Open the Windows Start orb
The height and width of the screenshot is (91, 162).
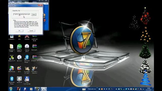[x=11, y=89]
